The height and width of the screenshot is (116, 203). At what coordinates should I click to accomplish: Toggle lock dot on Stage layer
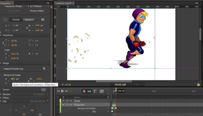[71, 101]
